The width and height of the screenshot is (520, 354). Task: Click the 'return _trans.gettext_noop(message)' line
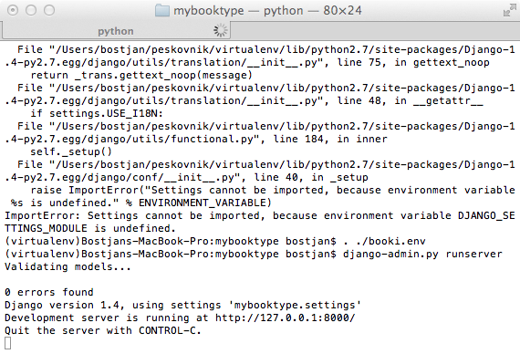coord(141,76)
